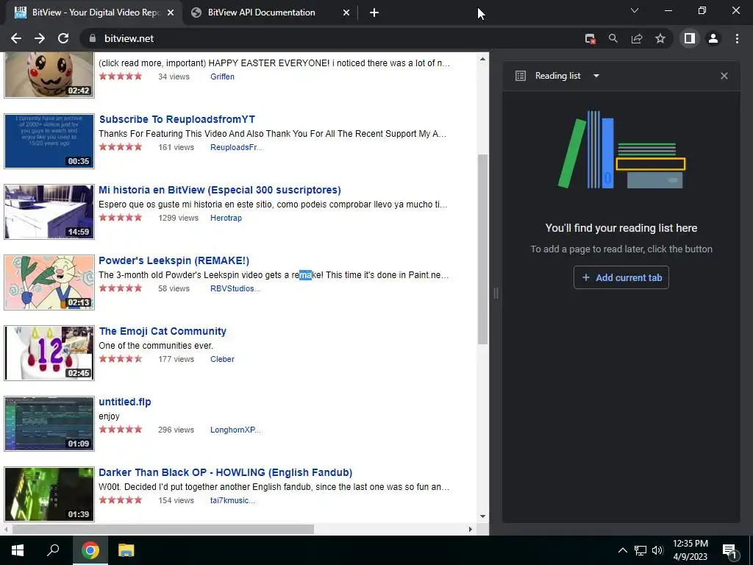Screen dimensions: 753x565
Task: Click the page scroll down arrow
Action: [x=482, y=516]
